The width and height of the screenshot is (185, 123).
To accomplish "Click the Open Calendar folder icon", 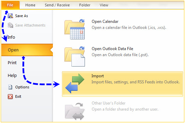I will [74, 29].
